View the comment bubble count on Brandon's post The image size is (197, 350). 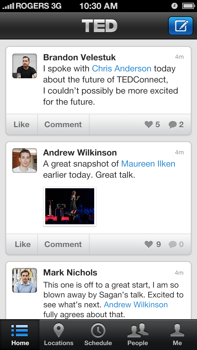[176, 124]
